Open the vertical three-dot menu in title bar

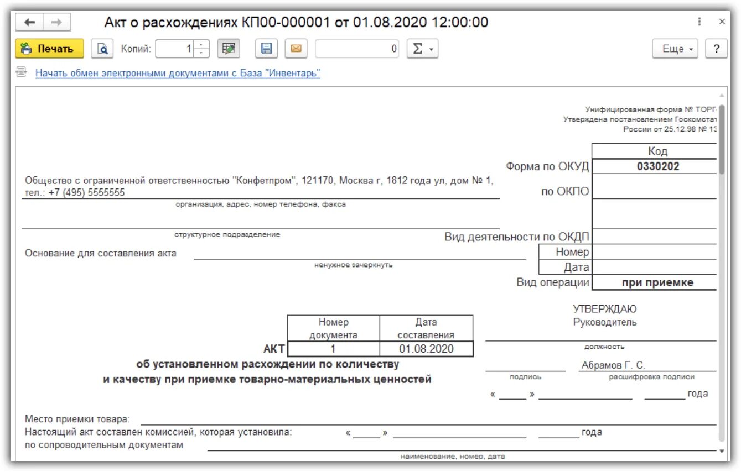pyautogui.click(x=700, y=22)
